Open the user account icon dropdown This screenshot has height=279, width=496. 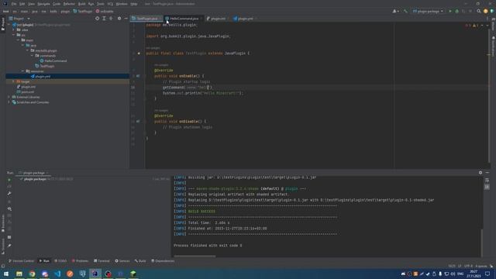[x=395, y=11]
